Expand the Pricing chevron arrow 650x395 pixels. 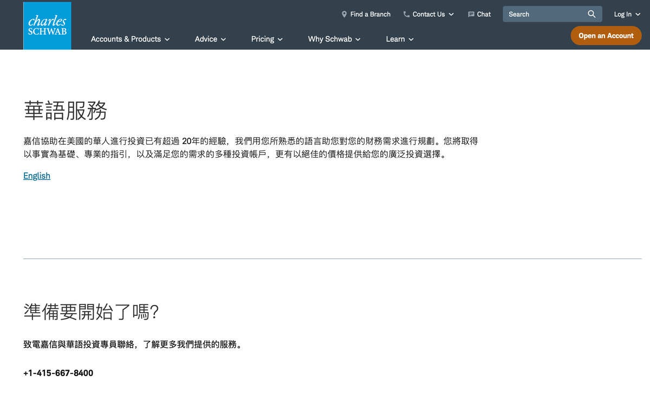click(279, 40)
